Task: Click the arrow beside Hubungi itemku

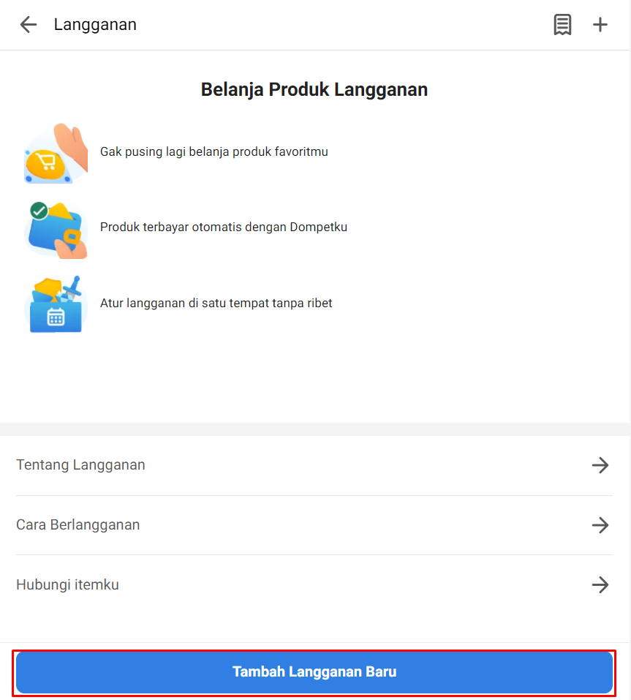Action: (x=600, y=585)
